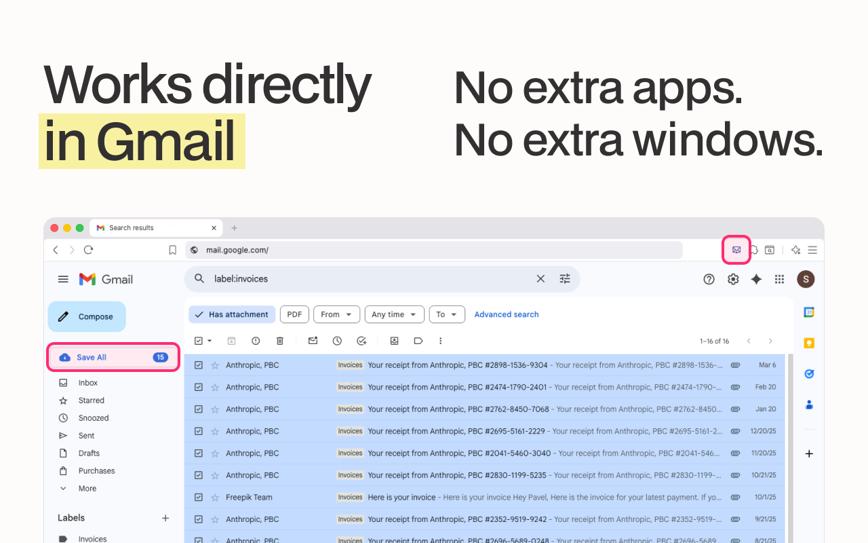Click the Compose button
The width and height of the screenshot is (868, 543).
point(87,316)
